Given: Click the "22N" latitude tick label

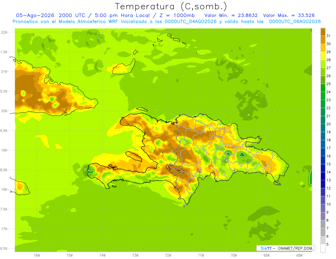Looking at the screenshot, I should click(x=5, y=32).
